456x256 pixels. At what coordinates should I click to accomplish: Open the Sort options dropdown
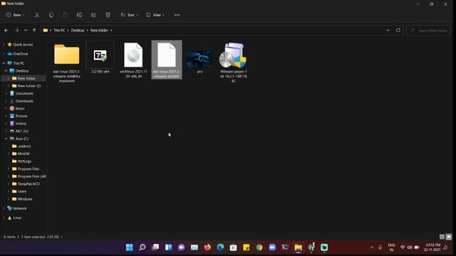(129, 15)
